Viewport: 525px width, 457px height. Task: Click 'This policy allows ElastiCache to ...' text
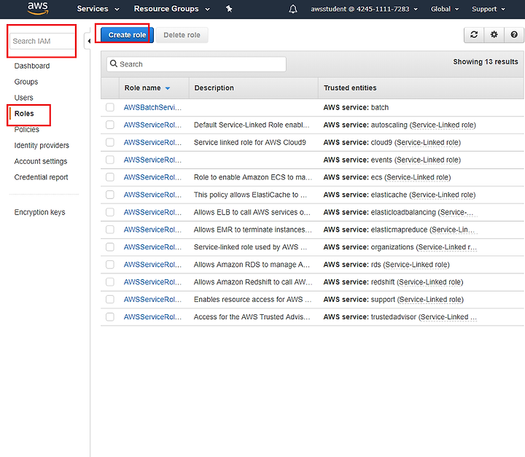pyautogui.click(x=250, y=195)
